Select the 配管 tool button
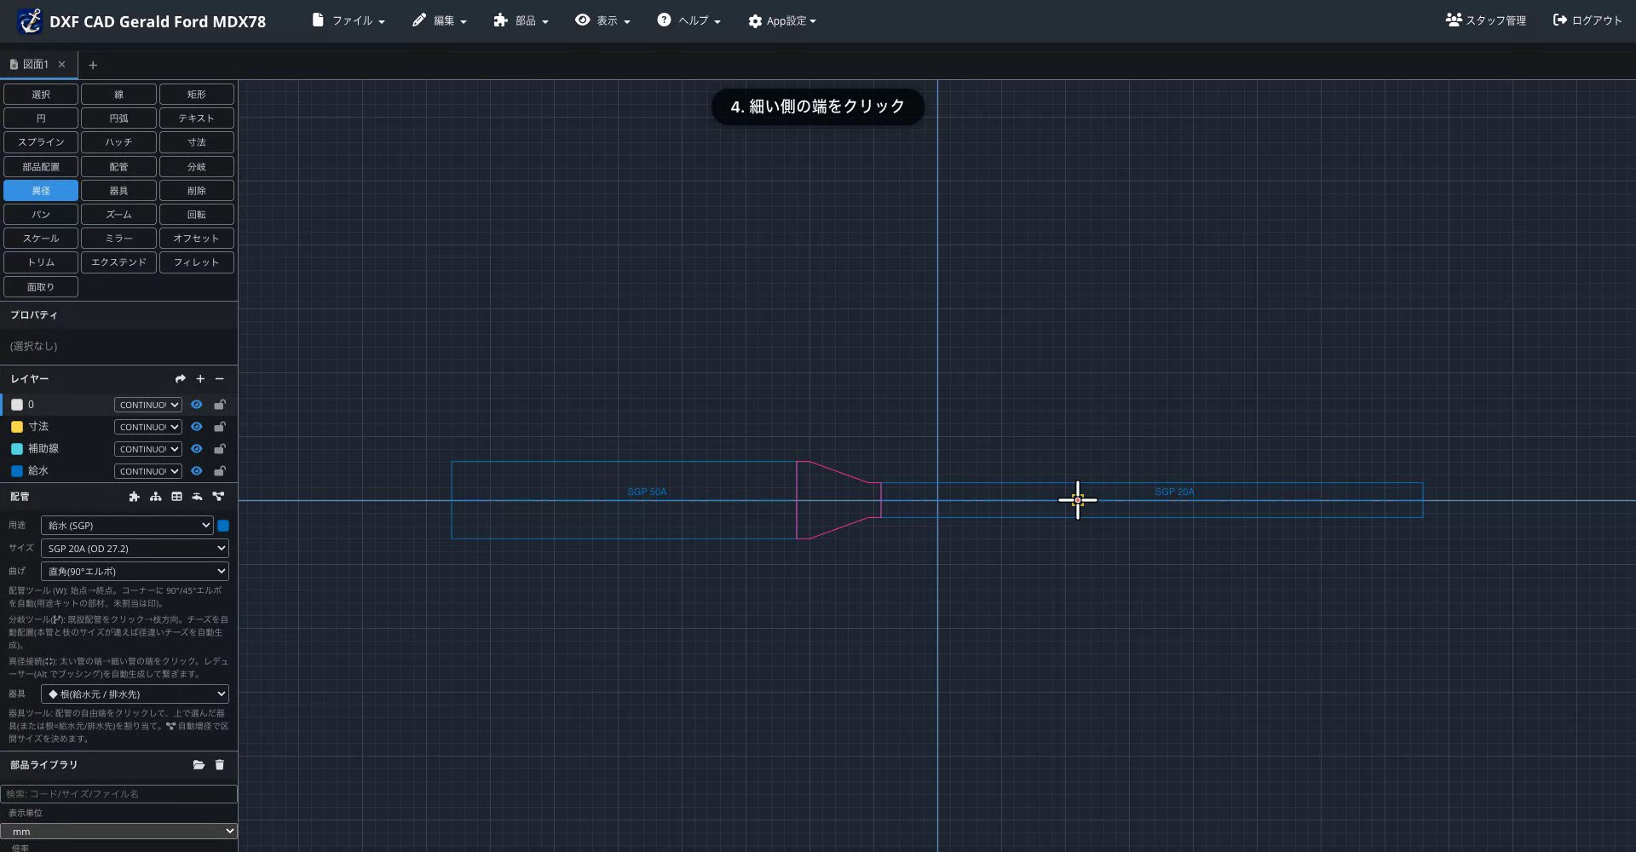The width and height of the screenshot is (1636, 852). click(x=118, y=167)
